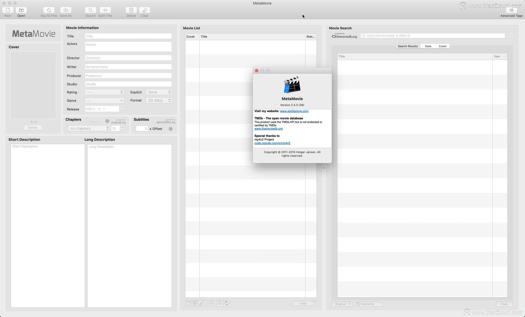Open the Format dropdown showing SD 480p
This screenshot has height=317, width=525.
pos(159,100)
